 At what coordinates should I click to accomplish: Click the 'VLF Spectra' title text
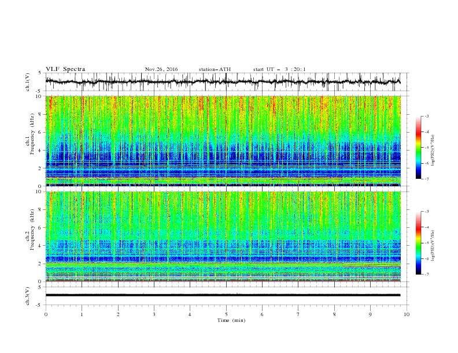pyautogui.click(x=65, y=69)
